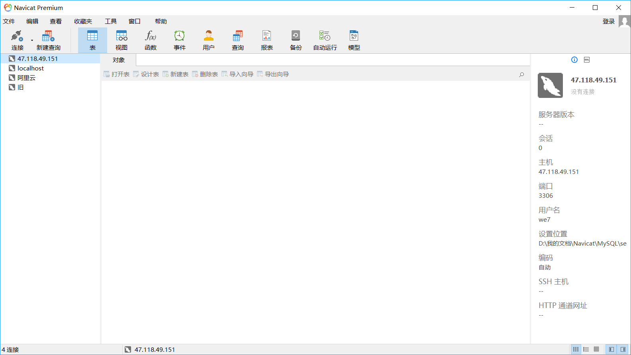Select the localhost connection in tree
This screenshot has width=631, height=355.
(31, 68)
